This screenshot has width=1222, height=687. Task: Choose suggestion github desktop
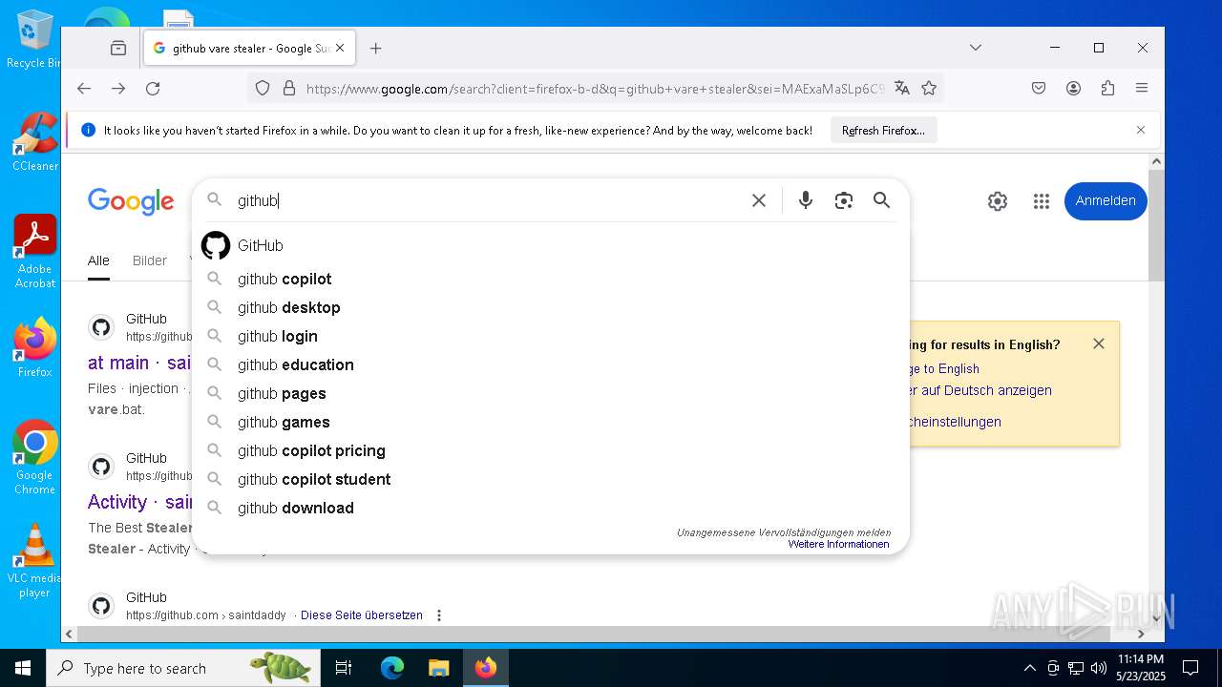point(551,307)
